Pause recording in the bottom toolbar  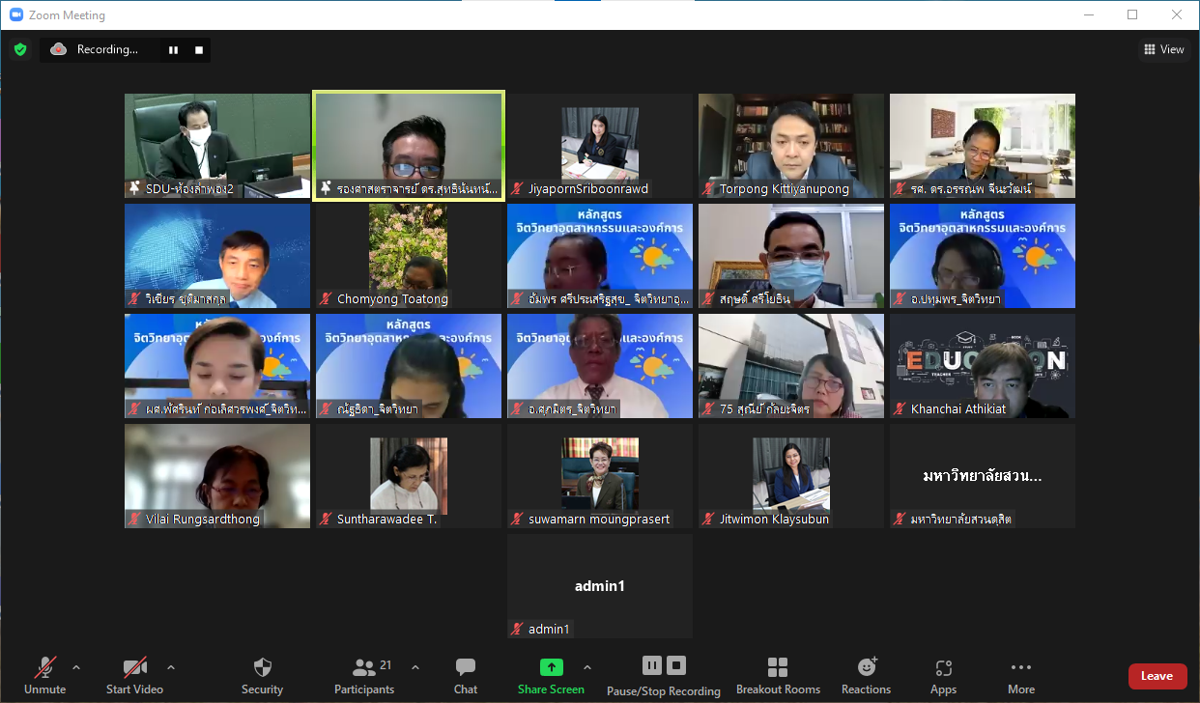click(x=651, y=665)
